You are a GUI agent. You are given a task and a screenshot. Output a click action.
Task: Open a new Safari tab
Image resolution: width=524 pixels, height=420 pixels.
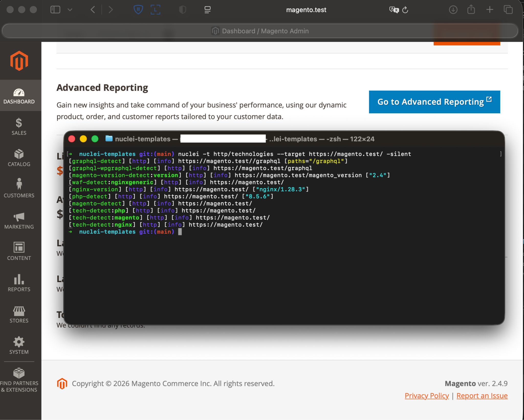[x=490, y=10]
